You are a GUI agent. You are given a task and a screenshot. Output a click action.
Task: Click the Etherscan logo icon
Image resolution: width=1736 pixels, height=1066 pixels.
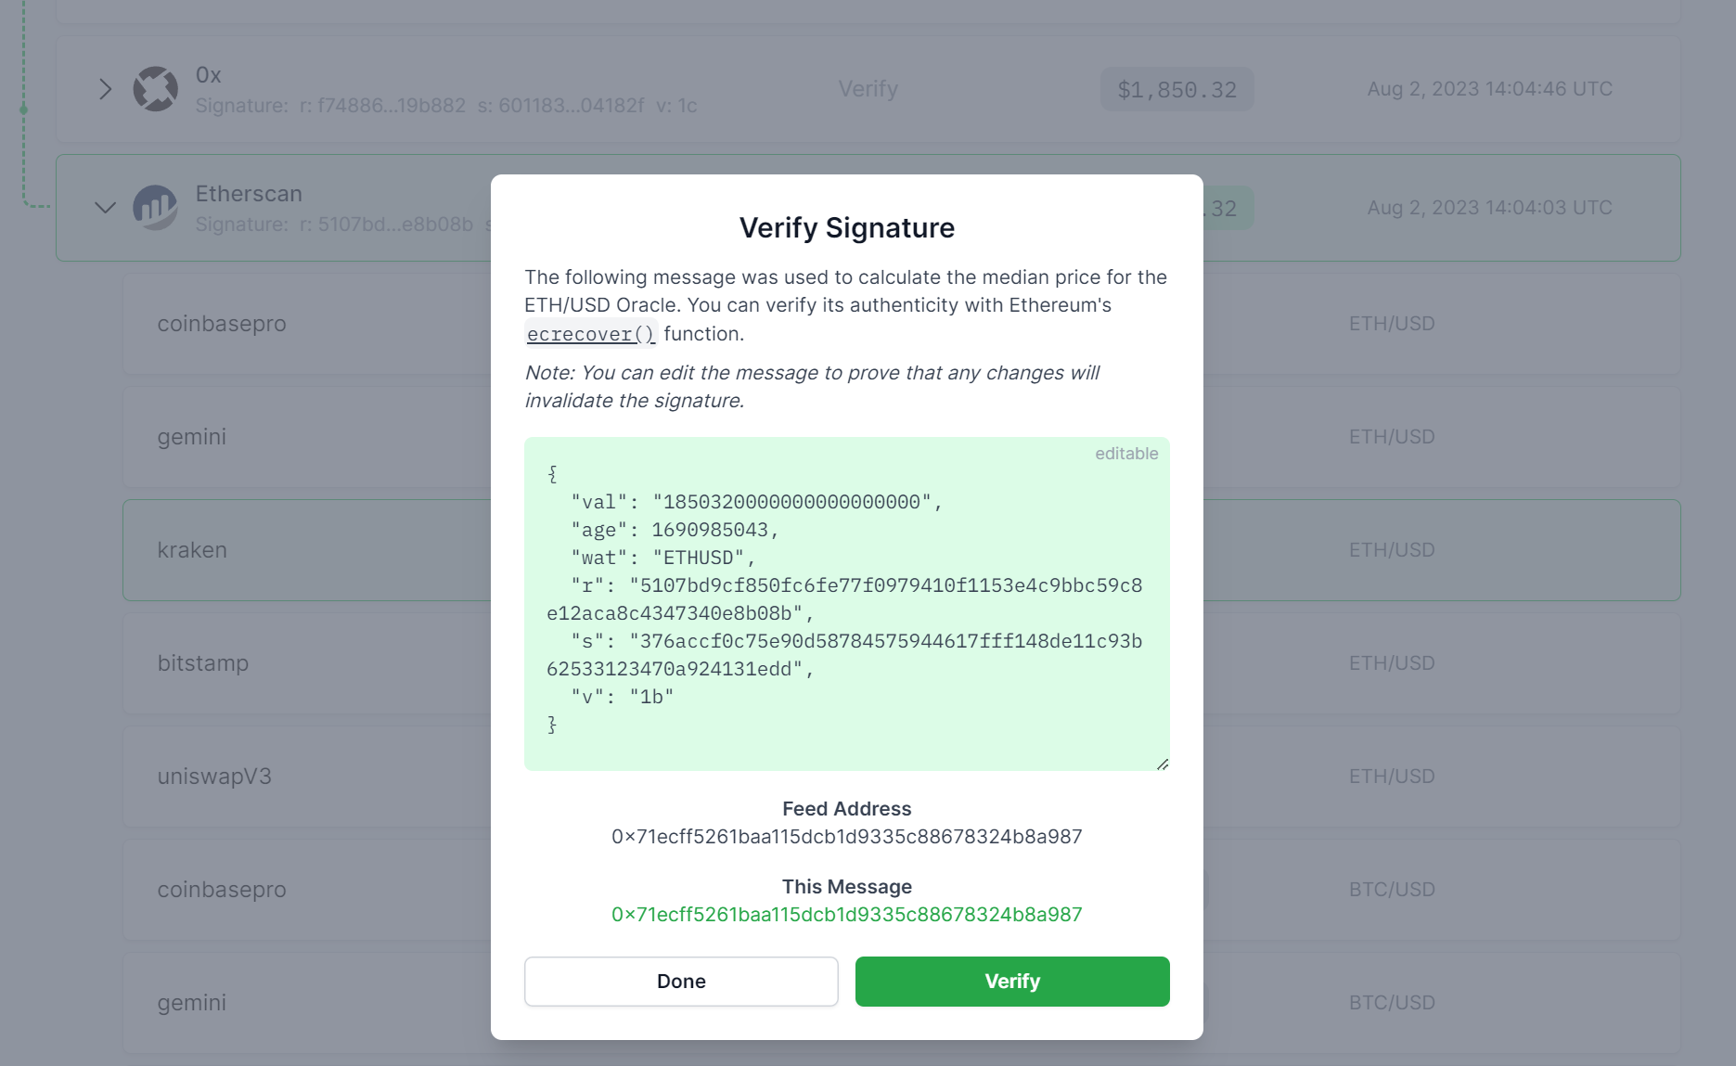pos(156,208)
